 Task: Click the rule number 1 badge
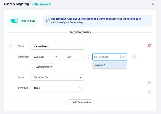(x=11, y=46)
